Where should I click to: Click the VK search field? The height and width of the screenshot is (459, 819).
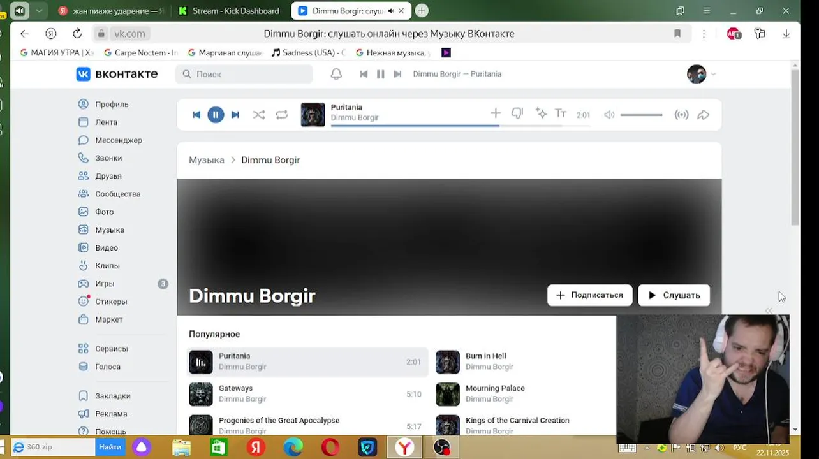click(x=244, y=74)
